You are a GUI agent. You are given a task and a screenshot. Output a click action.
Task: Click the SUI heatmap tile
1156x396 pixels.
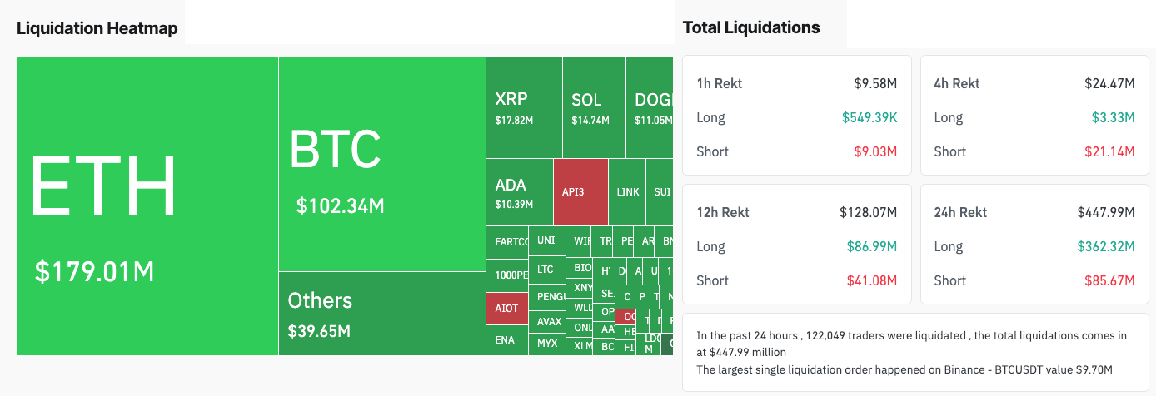[x=660, y=192]
